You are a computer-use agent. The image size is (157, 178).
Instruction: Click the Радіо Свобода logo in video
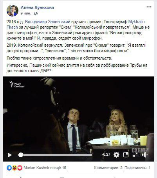tap(17, 84)
